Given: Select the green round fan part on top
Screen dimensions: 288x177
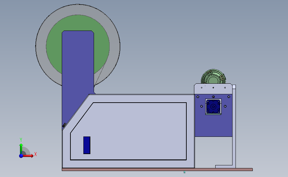Looking at the screenshot, I should pos(213,77).
